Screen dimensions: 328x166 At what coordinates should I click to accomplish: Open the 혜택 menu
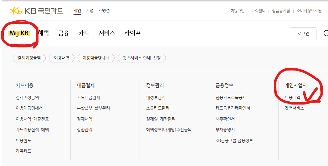[44, 33]
